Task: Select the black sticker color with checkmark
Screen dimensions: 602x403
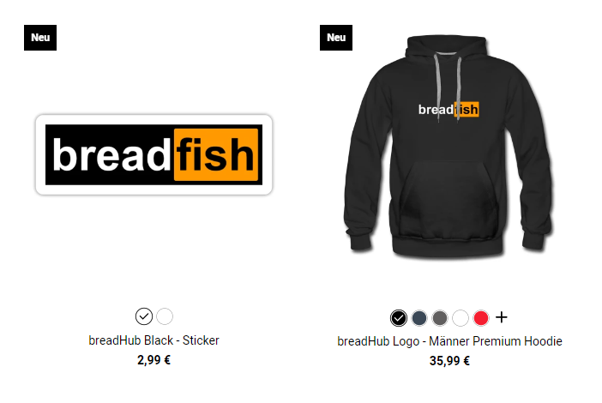Action: pyautogui.click(x=144, y=316)
